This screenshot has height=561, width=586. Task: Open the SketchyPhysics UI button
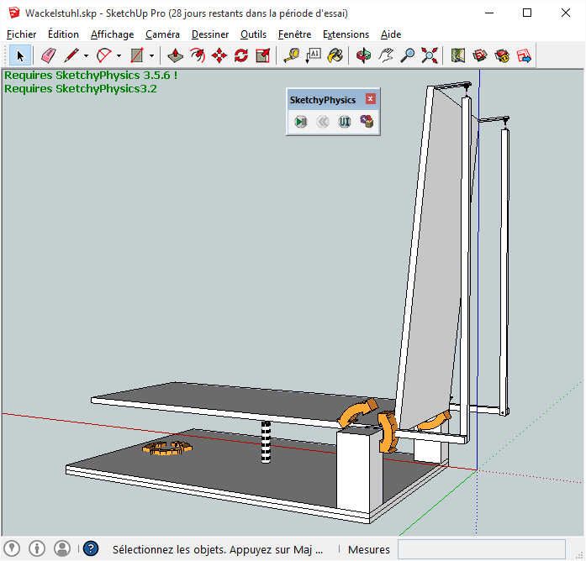[345, 122]
